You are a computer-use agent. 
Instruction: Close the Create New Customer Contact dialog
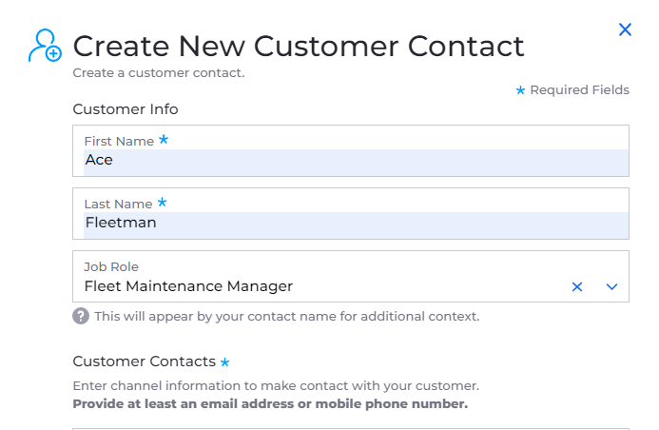coord(625,29)
